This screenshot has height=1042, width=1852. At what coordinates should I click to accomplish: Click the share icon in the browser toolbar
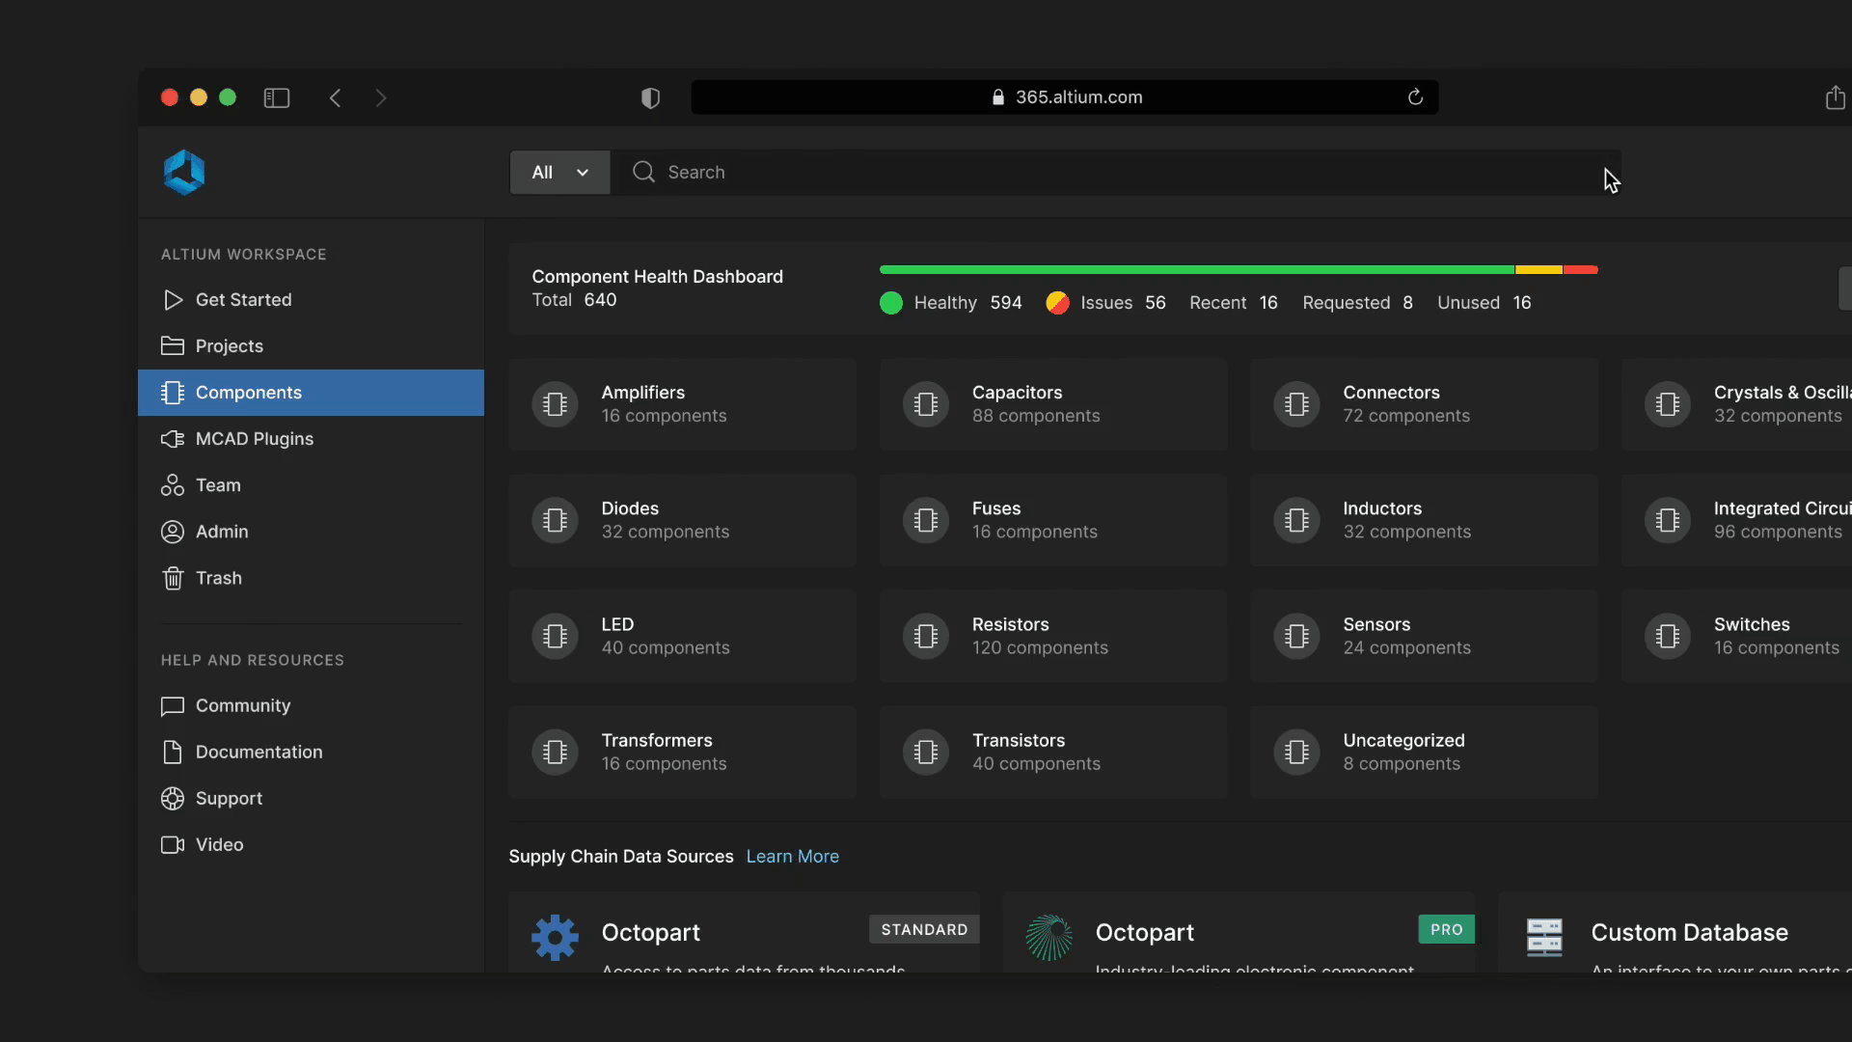1836,96
